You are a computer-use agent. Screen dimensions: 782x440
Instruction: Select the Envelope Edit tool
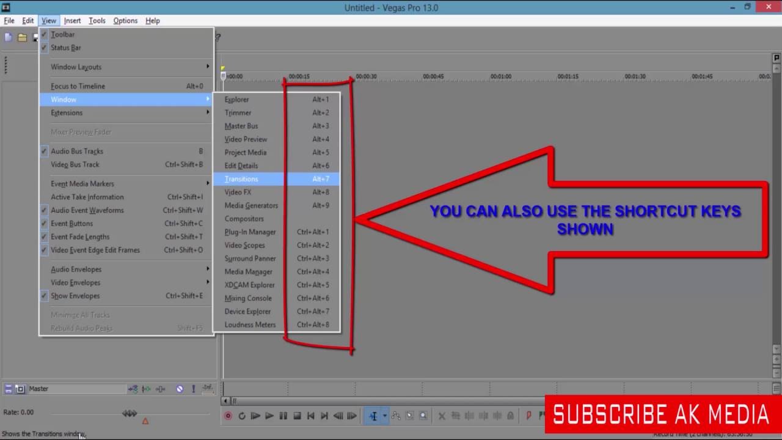point(396,416)
